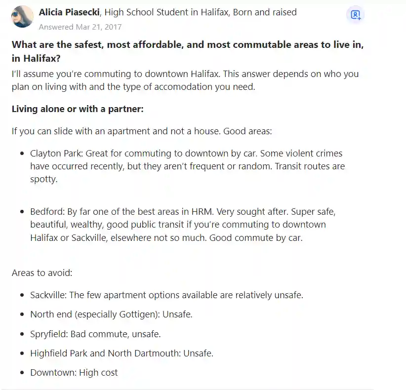The height and width of the screenshot is (390, 406).
Task: Click the 'Living alone or with a partner' heading
Action: point(78,109)
